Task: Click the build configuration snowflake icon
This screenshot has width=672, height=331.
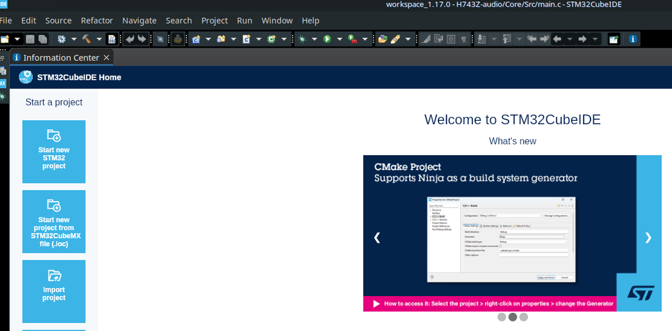Action: tap(61, 40)
